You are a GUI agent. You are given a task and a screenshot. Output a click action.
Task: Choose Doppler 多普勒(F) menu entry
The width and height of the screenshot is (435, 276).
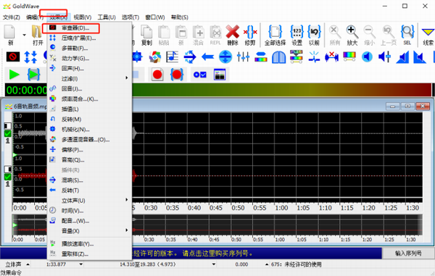coord(89,49)
